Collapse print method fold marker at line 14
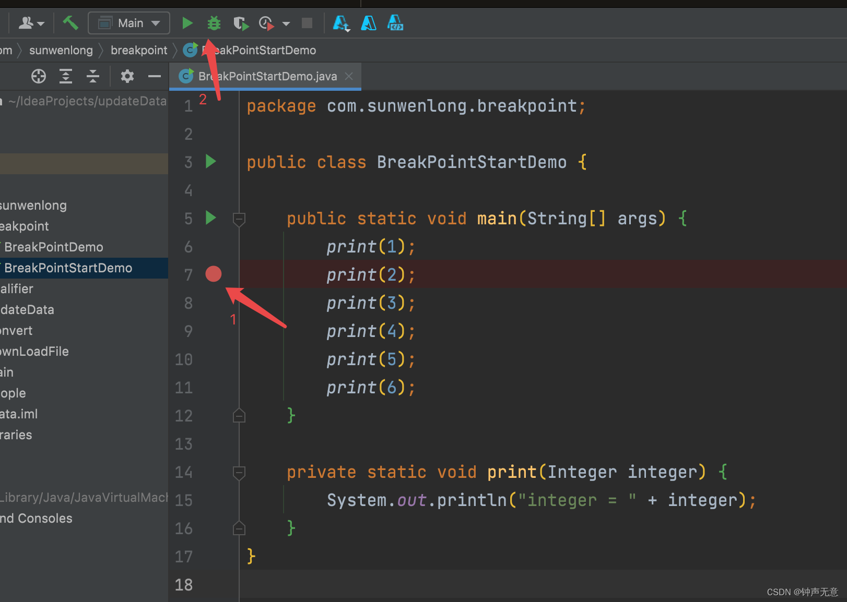 (x=239, y=473)
